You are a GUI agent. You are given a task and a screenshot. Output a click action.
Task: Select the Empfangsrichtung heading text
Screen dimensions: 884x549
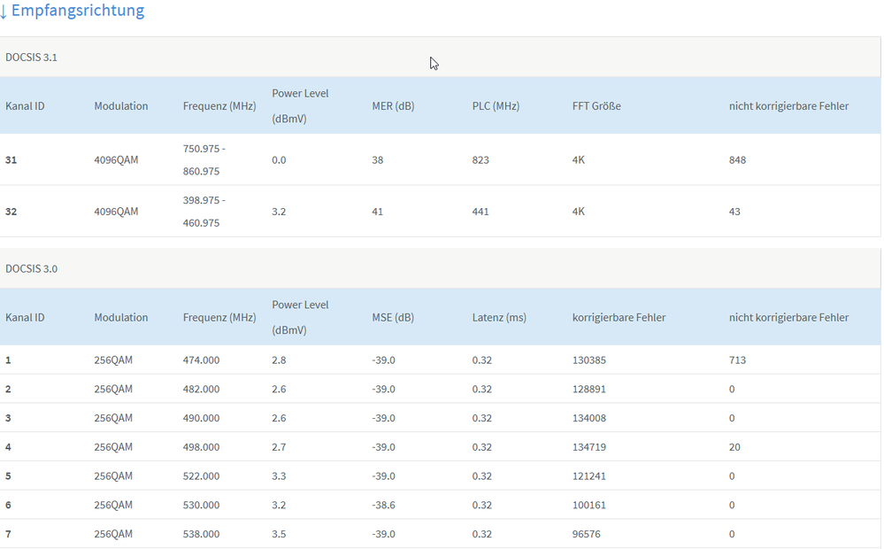point(78,11)
